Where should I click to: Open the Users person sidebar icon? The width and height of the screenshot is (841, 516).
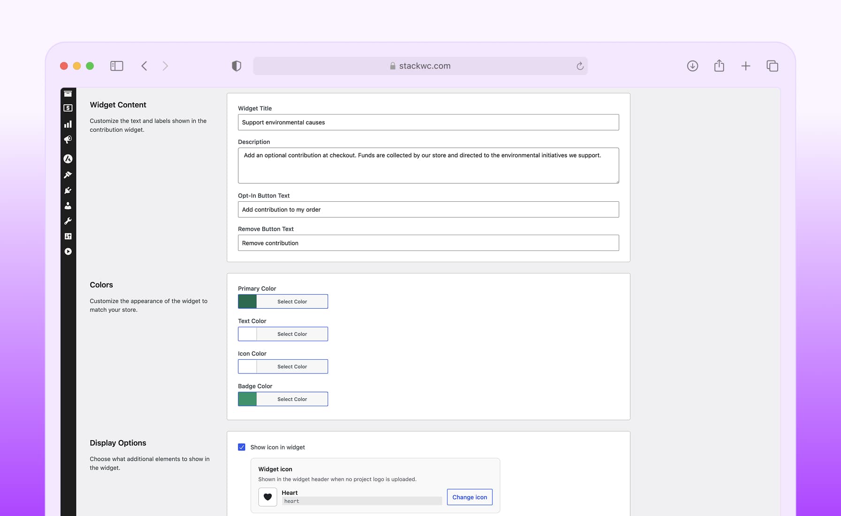[68, 205]
